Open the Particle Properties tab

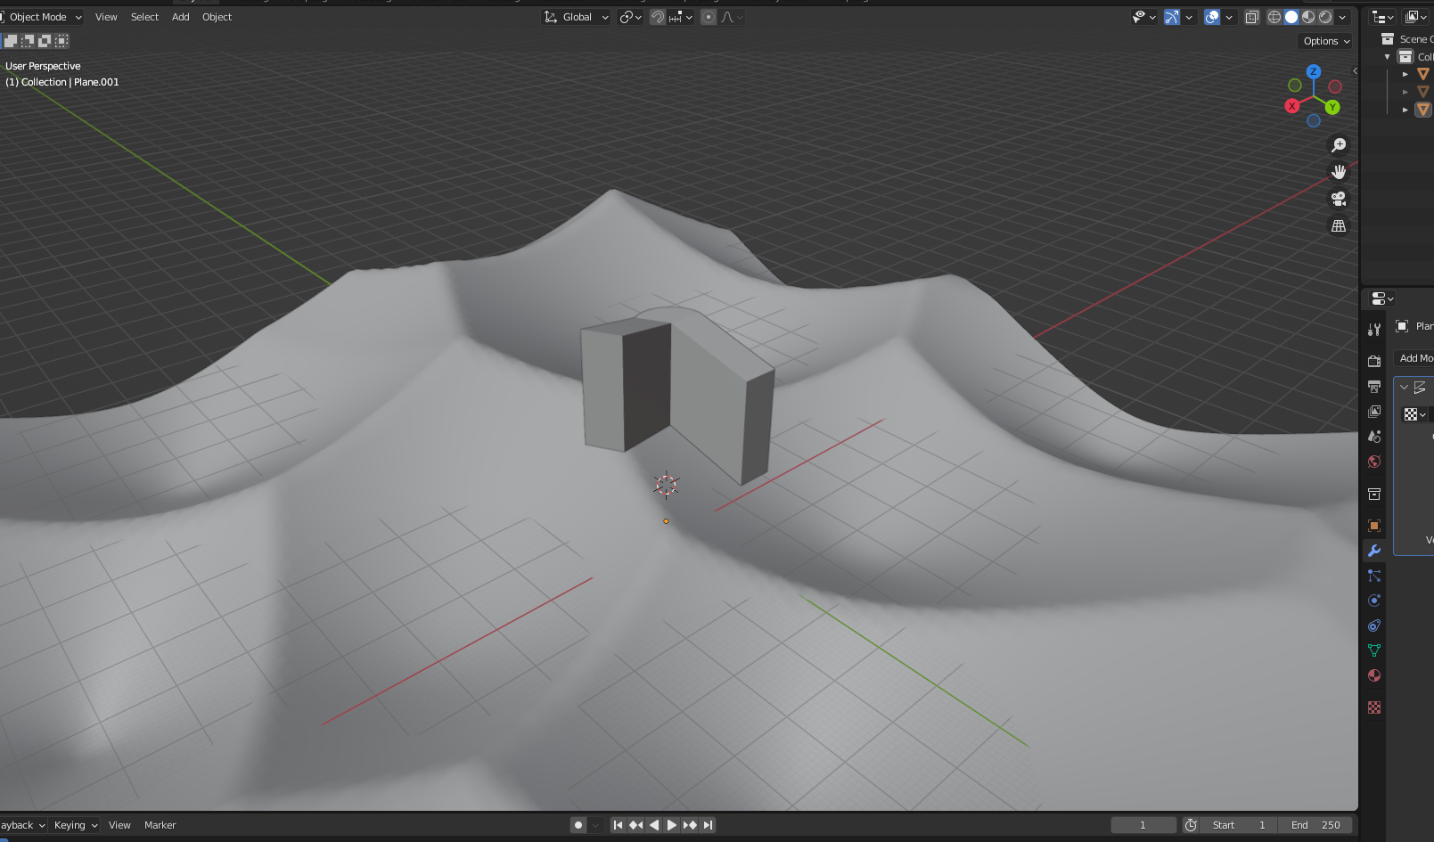point(1373,576)
